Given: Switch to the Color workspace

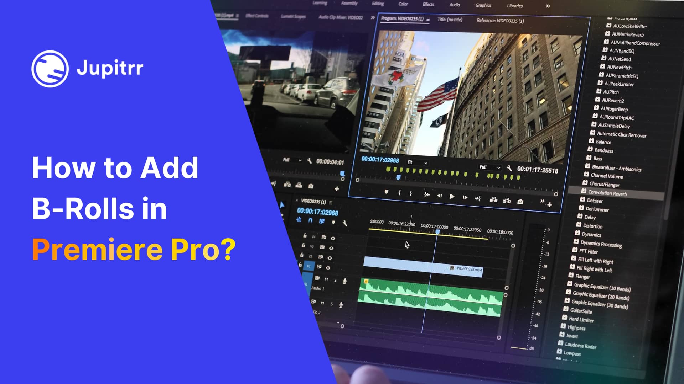Looking at the screenshot, I should (x=403, y=4).
